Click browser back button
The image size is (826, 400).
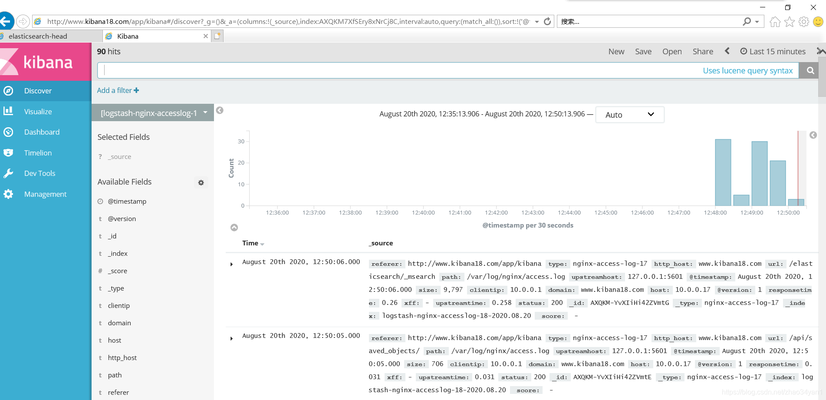click(x=6, y=21)
